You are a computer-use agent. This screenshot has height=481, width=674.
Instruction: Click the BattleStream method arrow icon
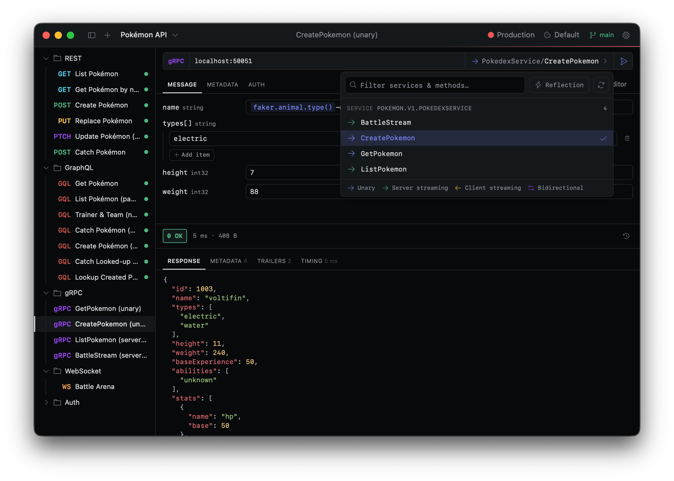[351, 122]
